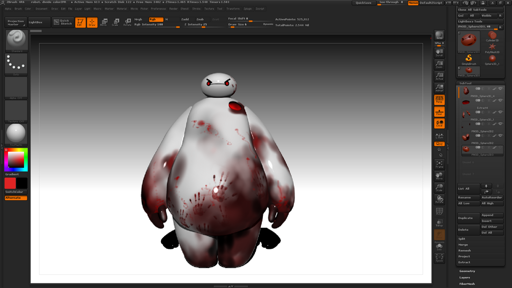Enable Zsub sculpt mode
The height and width of the screenshot is (288, 512).
click(x=200, y=19)
